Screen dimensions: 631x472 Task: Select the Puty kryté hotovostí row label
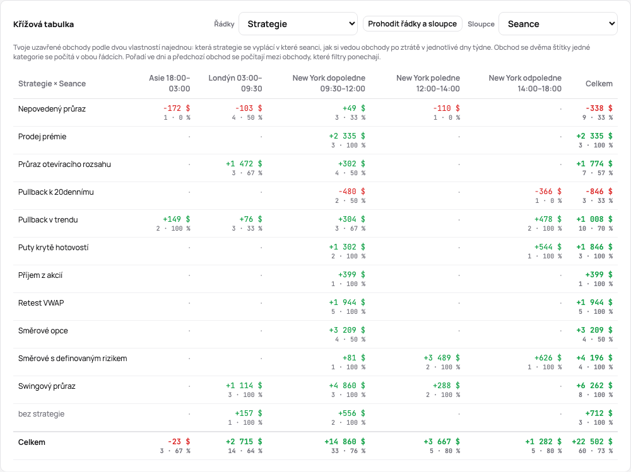(53, 248)
